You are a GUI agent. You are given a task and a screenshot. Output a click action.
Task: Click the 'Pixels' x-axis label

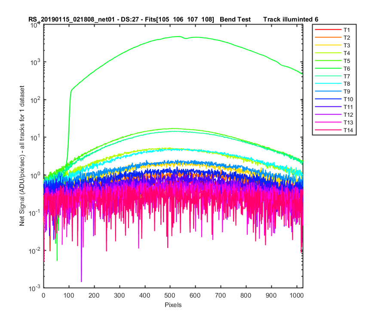point(173,305)
